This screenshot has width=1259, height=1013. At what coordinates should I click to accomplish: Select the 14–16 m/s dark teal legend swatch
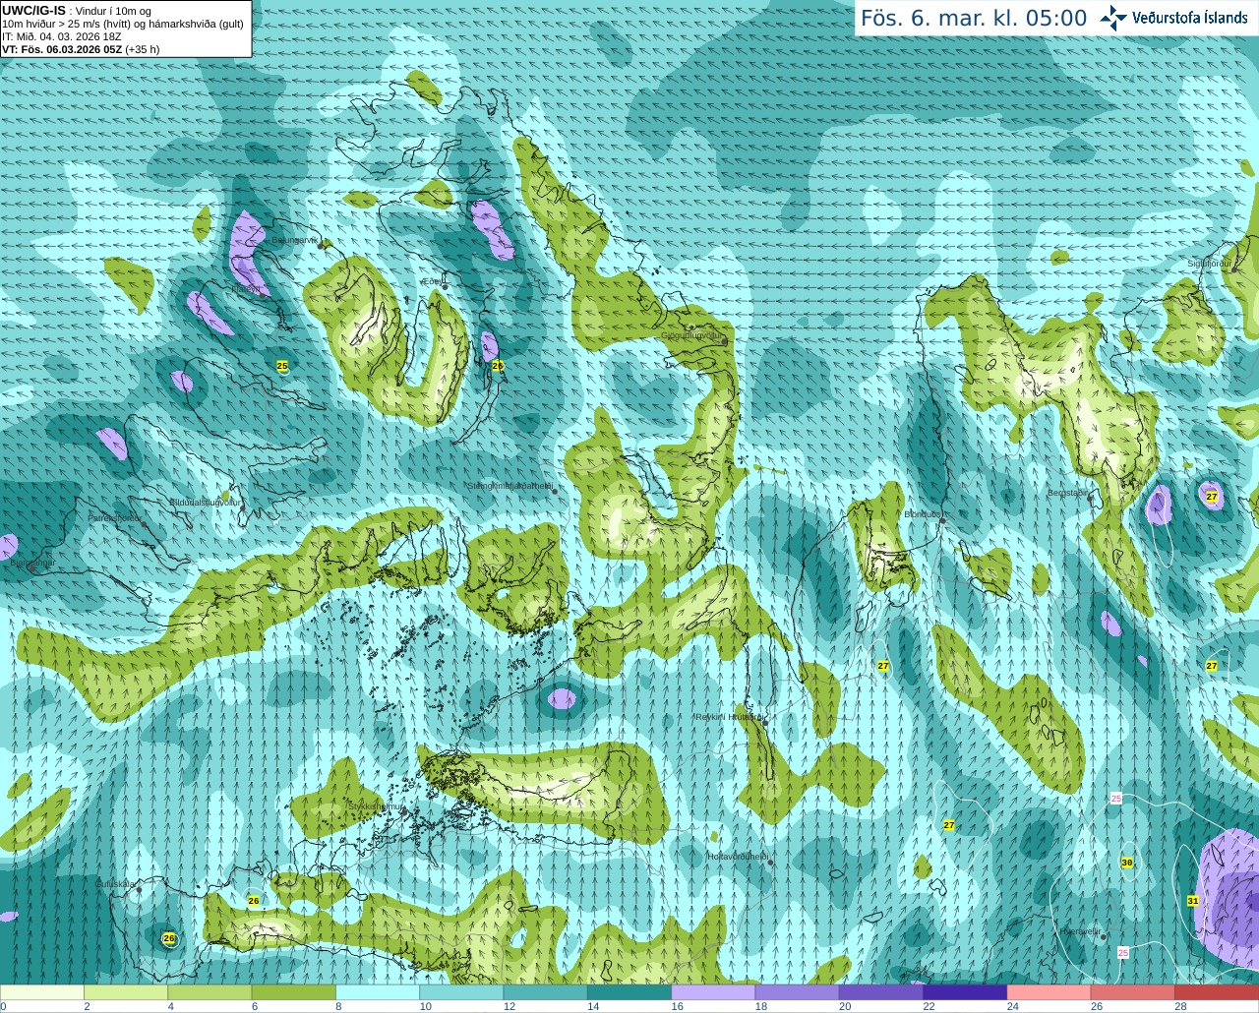[x=629, y=991]
